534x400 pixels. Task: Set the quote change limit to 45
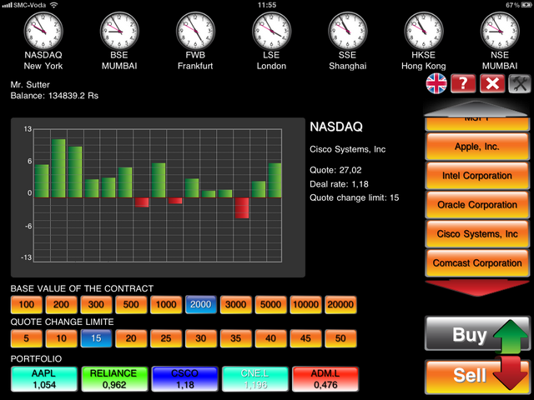coord(305,338)
